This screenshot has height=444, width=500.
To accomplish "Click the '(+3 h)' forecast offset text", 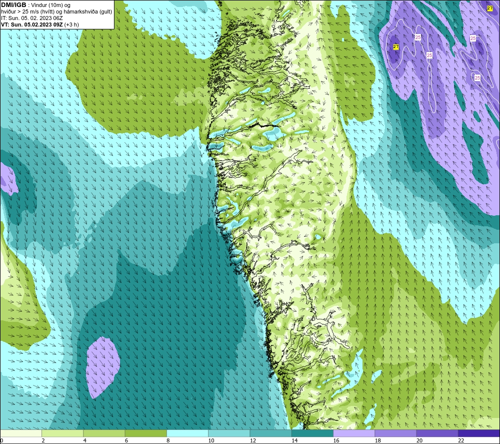I will click(71, 25).
